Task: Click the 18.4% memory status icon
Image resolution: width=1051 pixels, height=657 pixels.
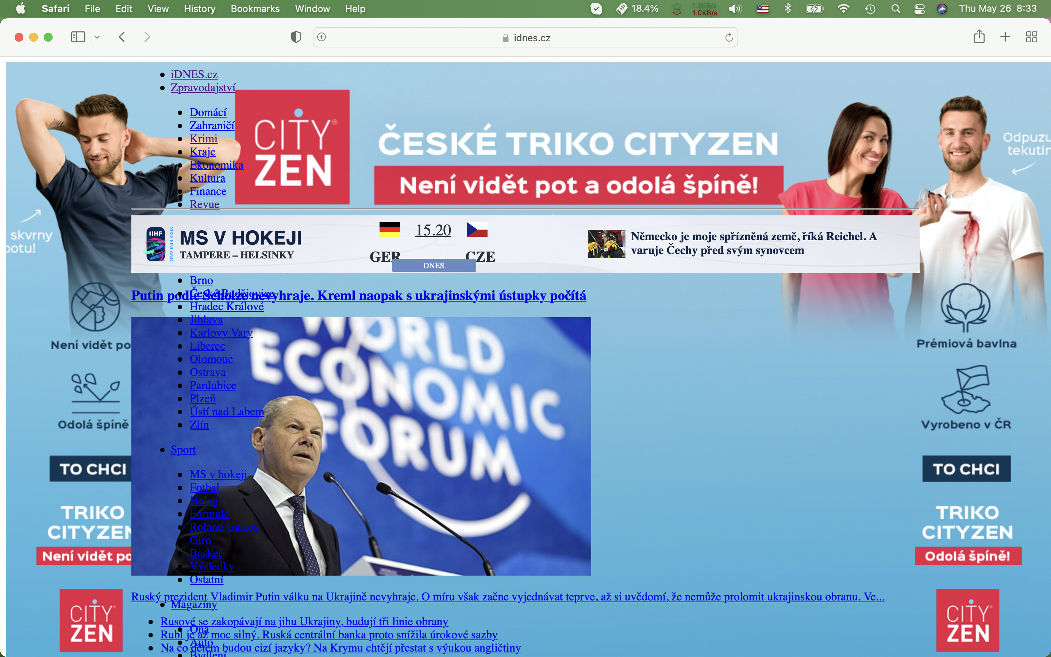Action: click(x=637, y=9)
